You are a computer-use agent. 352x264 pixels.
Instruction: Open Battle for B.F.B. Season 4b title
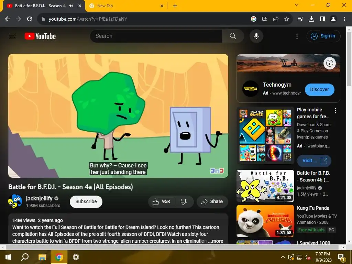pyautogui.click(x=313, y=176)
